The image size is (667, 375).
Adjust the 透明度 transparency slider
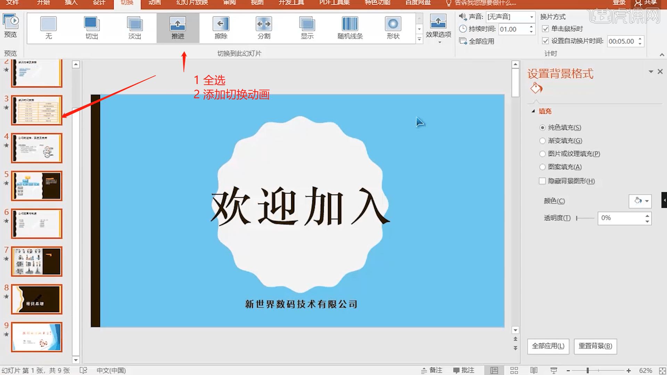coord(585,218)
